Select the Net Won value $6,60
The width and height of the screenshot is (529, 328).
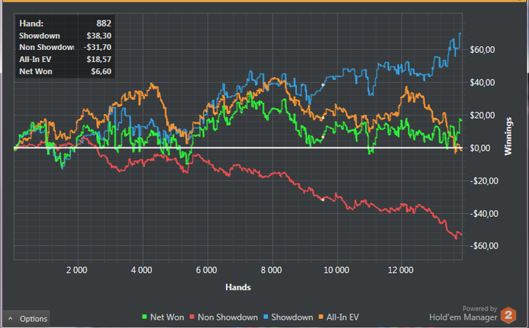tap(101, 72)
